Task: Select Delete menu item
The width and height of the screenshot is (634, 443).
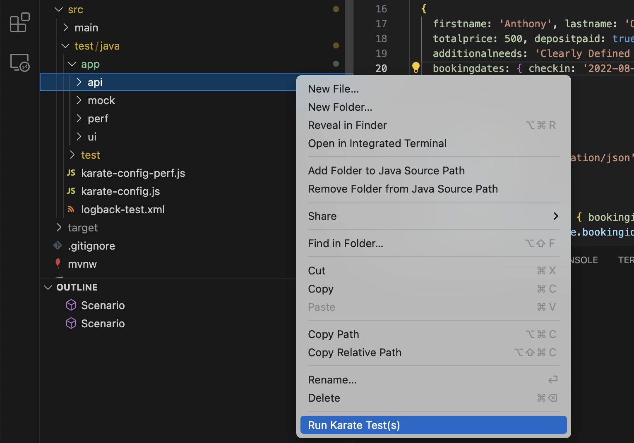Action: point(433,398)
